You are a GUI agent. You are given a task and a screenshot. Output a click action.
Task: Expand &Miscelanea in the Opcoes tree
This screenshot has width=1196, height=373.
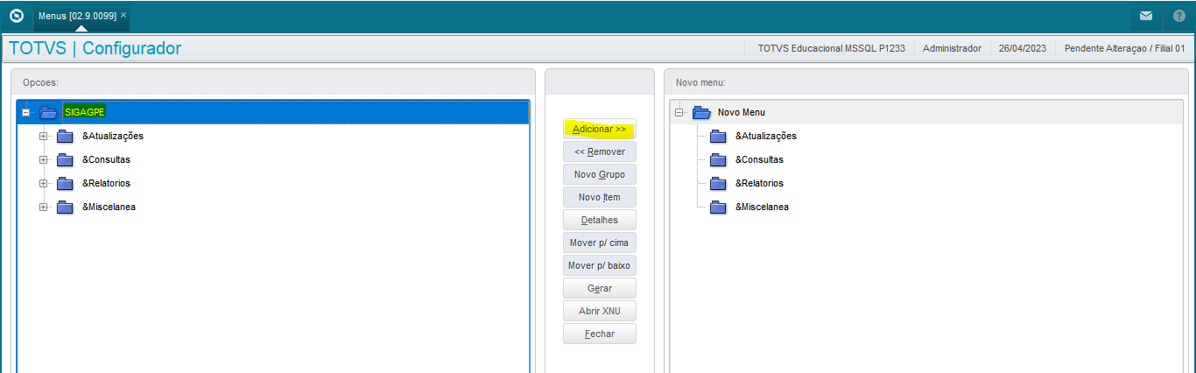coord(43,207)
